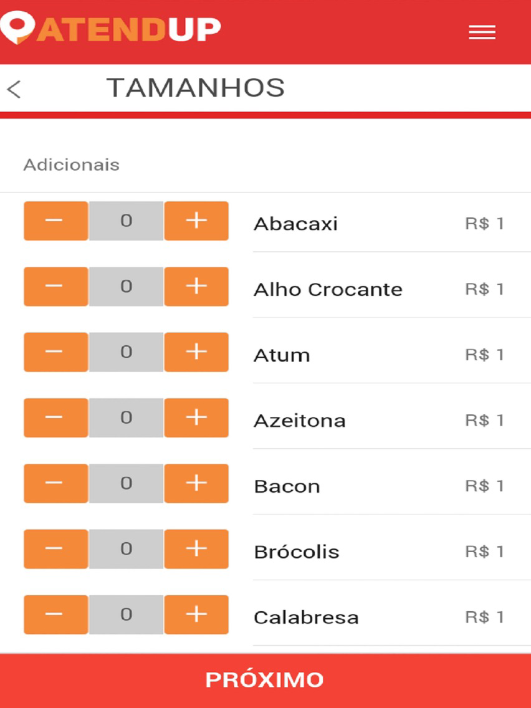531x708 pixels.
Task: Increase Azeitona quantity
Action: tap(196, 418)
